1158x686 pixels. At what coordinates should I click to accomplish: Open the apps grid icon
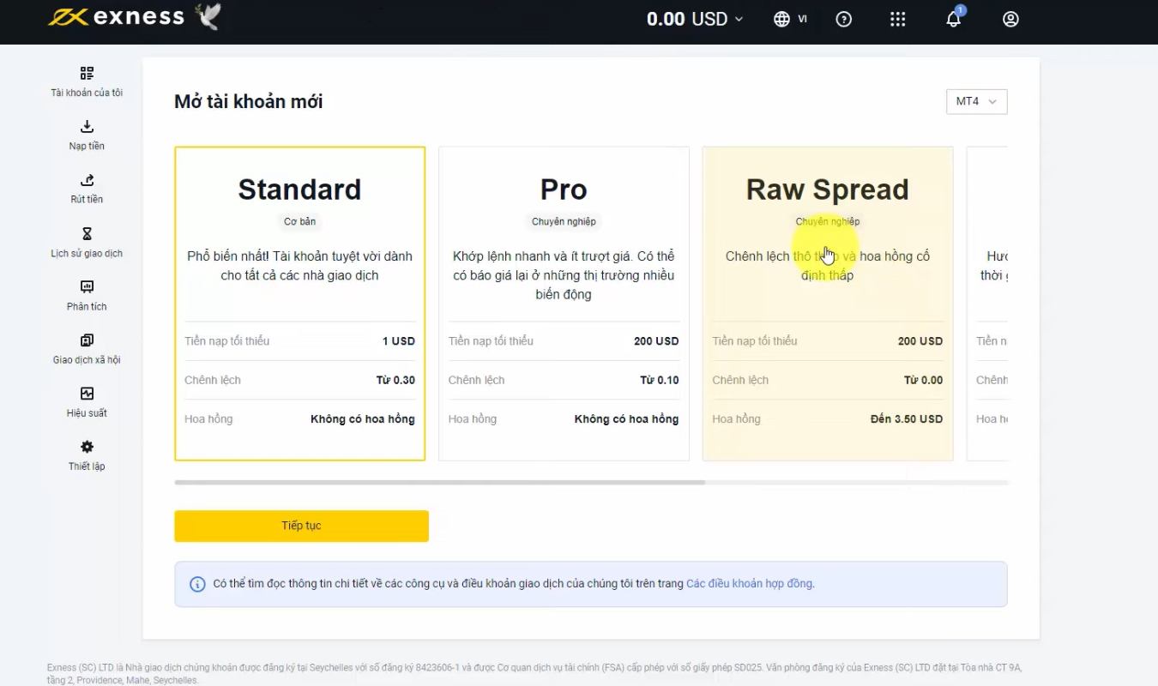(x=898, y=19)
